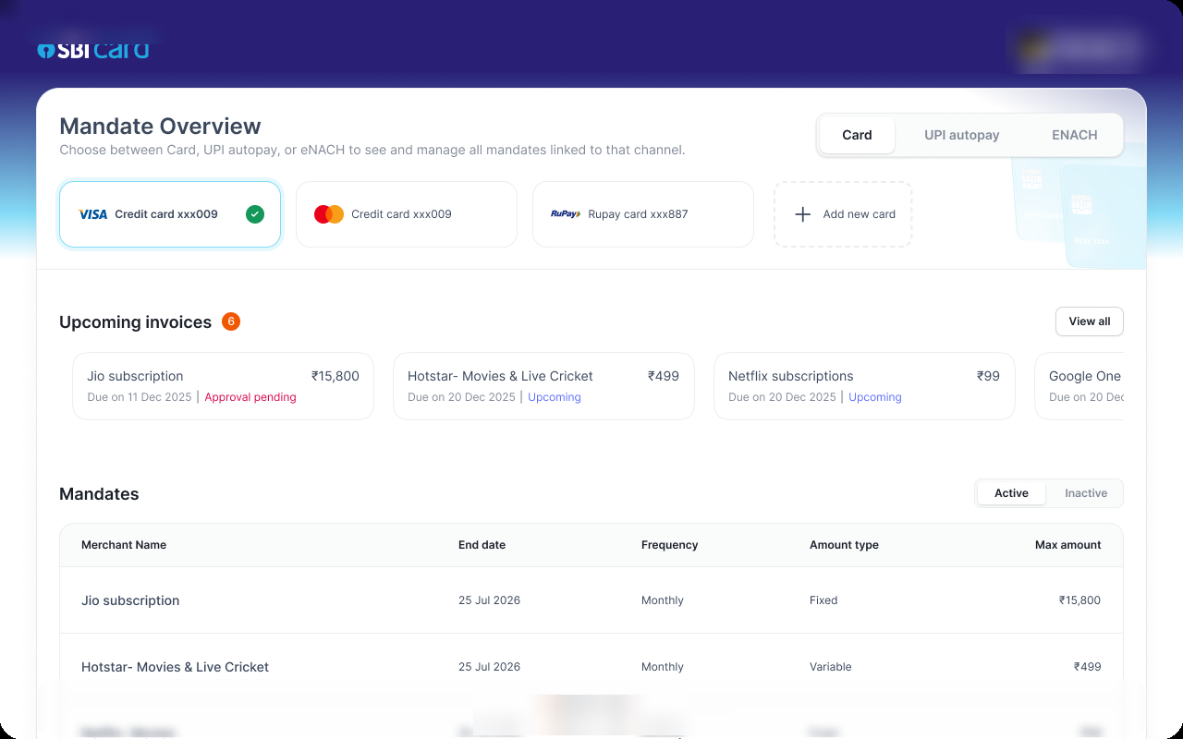Click 25 Jul 2026 in Hotstar row

[x=489, y=667]
